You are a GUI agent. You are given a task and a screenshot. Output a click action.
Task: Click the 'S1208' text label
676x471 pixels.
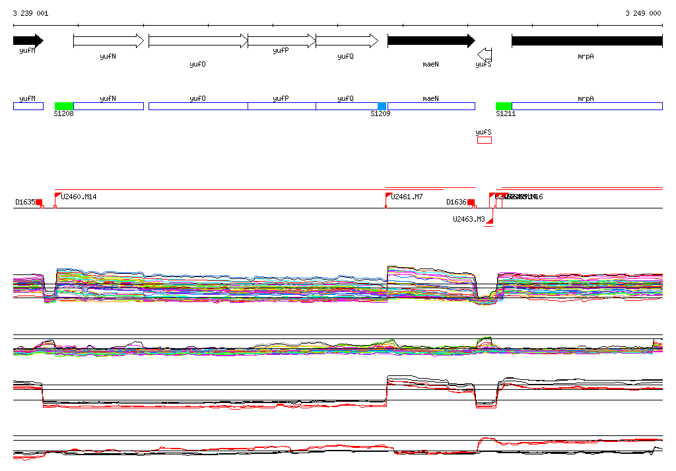point(64,113)
